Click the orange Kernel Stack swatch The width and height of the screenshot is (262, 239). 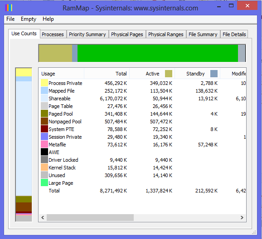44,167
